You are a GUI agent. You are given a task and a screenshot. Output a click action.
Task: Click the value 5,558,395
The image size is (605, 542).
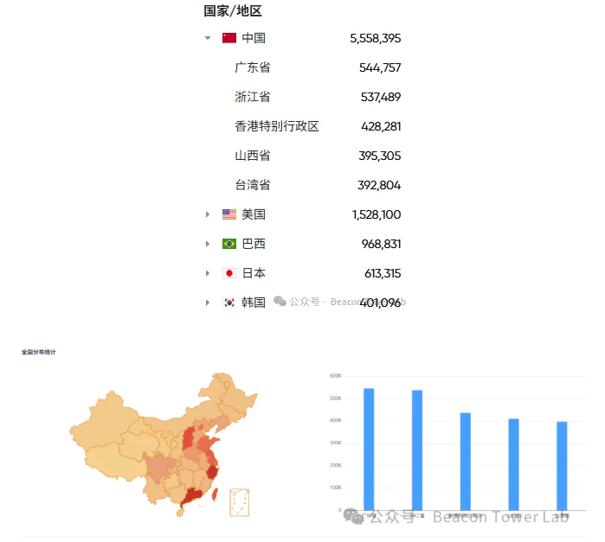pos(375,38)
